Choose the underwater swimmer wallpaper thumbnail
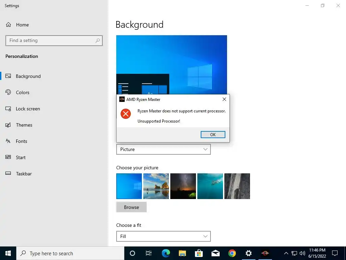Image resolution: width=346 pixels, height=260 pixels. click(x=210, y=186)
